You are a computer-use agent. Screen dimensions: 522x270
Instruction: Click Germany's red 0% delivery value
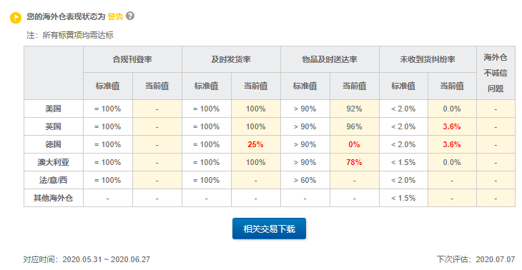click(354, 144)
